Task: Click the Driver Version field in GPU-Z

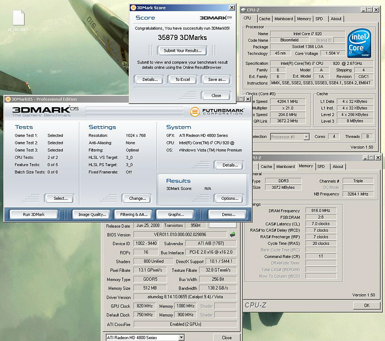Action: (x=185, y=297)
